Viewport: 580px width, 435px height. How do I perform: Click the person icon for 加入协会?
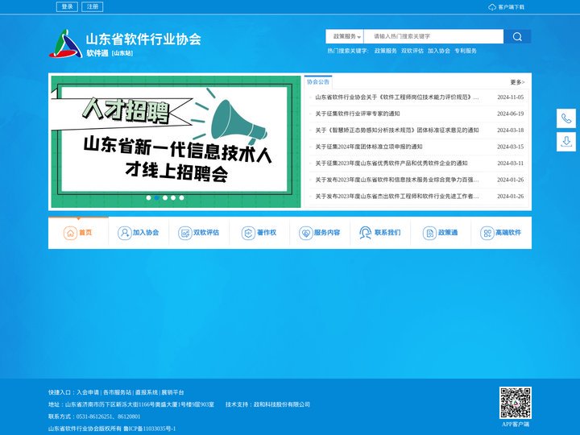point(124,233)
